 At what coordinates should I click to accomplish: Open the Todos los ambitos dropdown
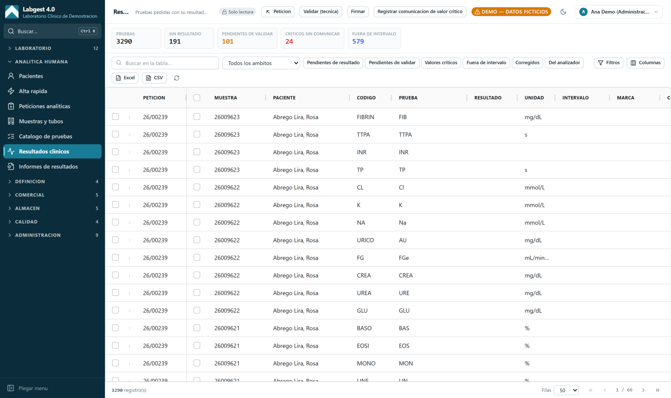tap(261, 63)
